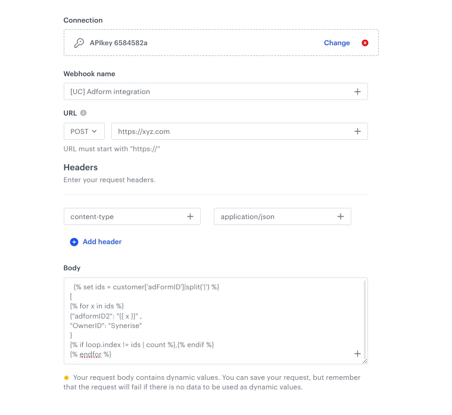Screen dimensions: 452x415
Task: Click the Change connection link
Action: point(337,43)
